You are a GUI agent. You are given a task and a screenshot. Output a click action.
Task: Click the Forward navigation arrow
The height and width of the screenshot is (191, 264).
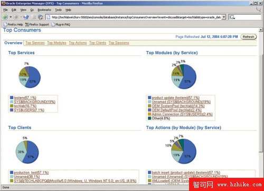tap(16, 17)
